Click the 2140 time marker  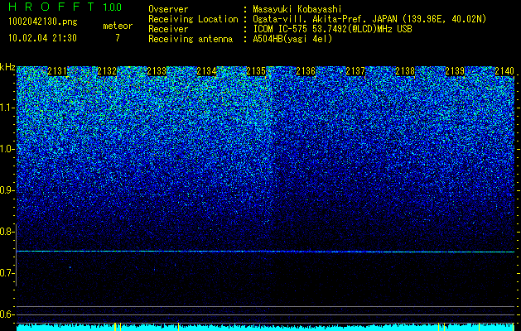504,71
